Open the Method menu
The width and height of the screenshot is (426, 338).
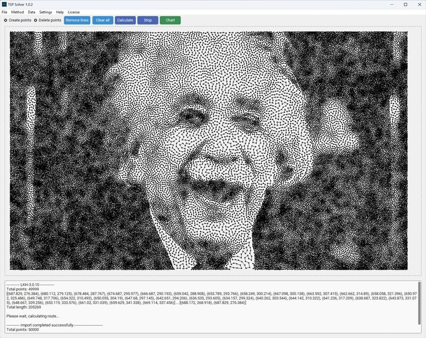pyautogui.click(x=18, y=12)
